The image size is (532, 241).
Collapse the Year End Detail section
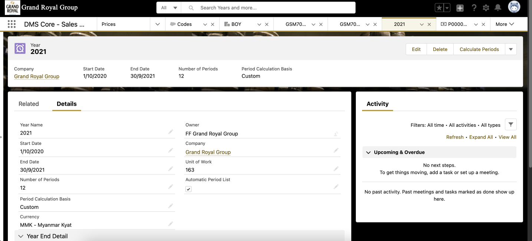(21, 236)
